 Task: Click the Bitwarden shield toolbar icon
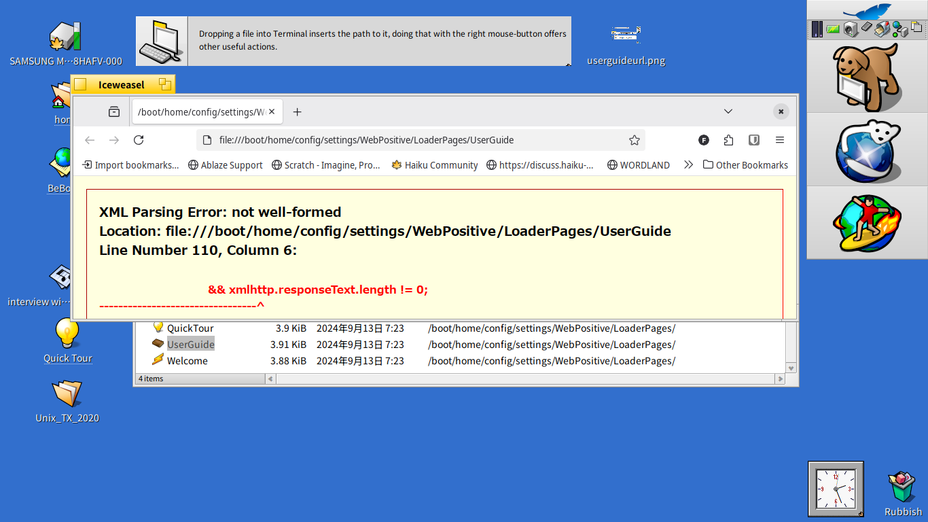(753, 140)
